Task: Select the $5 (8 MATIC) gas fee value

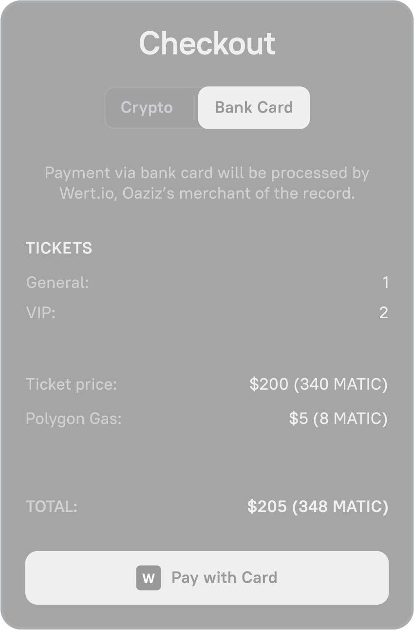Action: (x=338, y=419)
